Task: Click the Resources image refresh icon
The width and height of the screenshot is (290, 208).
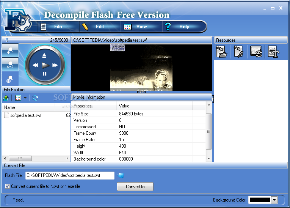Action: tap(256, 52)
